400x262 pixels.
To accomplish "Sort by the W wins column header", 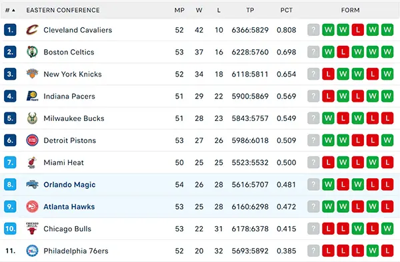I will click(x=199, y=10).
